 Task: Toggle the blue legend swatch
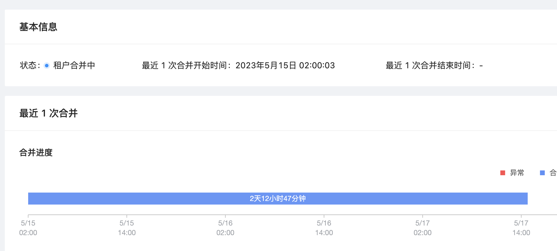pyautogui.click(x=542, y=173)
